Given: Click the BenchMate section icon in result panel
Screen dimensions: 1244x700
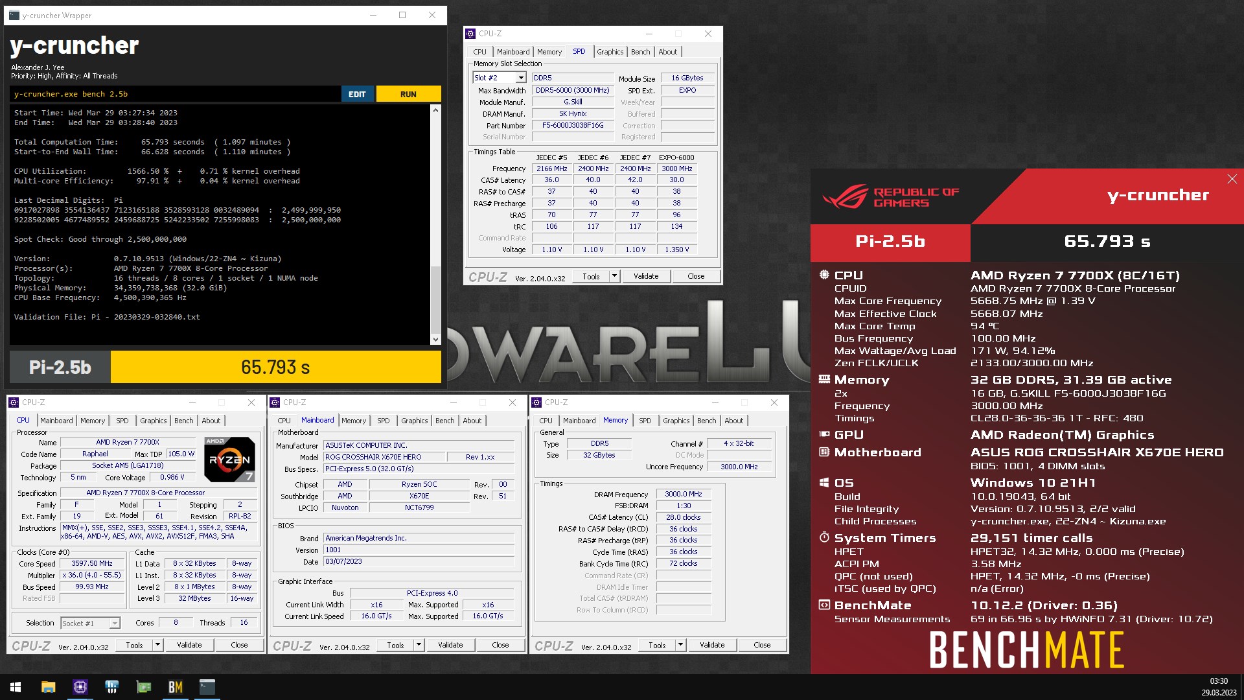Looking at the screenshot, I should pyautogui.click(x=824, y=605).
